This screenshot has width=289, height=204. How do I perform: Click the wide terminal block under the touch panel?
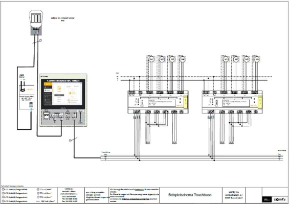[57, 115]
